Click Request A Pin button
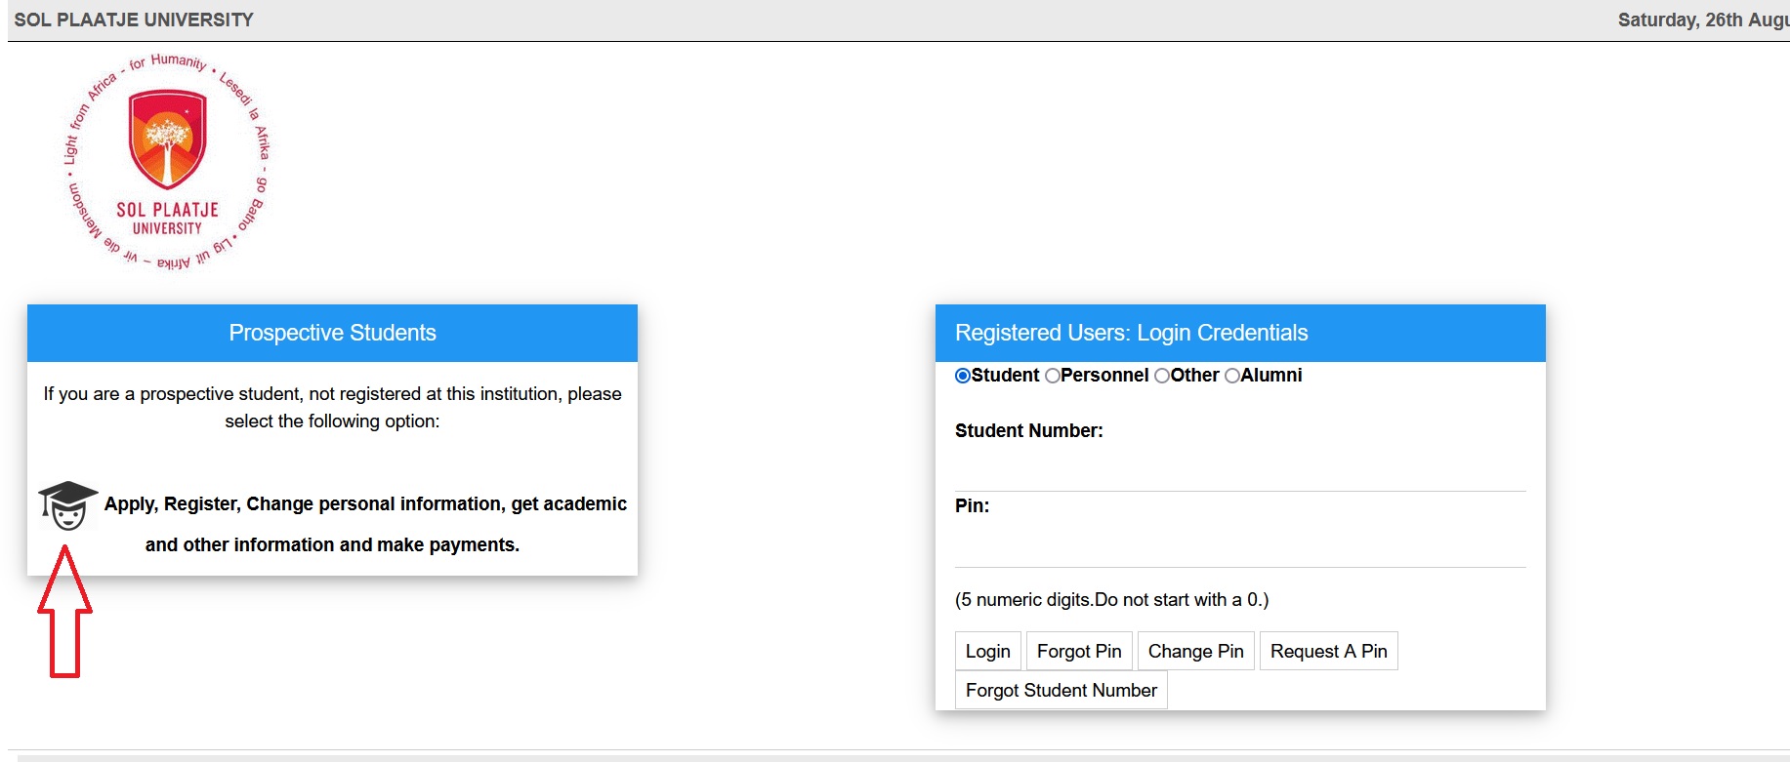Screen dimensions: 1790x762 tap(1328, 651)
